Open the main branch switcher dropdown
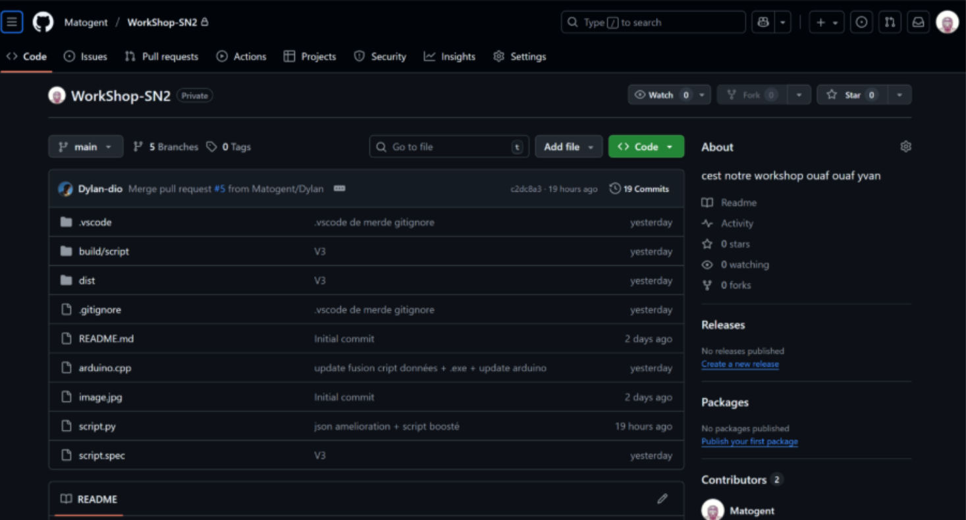Image resolution: width=966 pixels, height=520 pixels. point(86,147)
